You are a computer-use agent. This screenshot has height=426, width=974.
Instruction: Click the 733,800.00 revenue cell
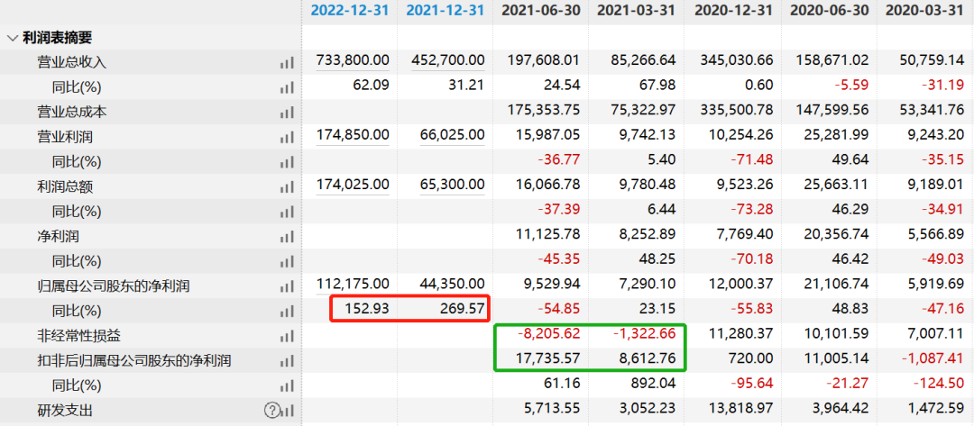tap(353, 60)
